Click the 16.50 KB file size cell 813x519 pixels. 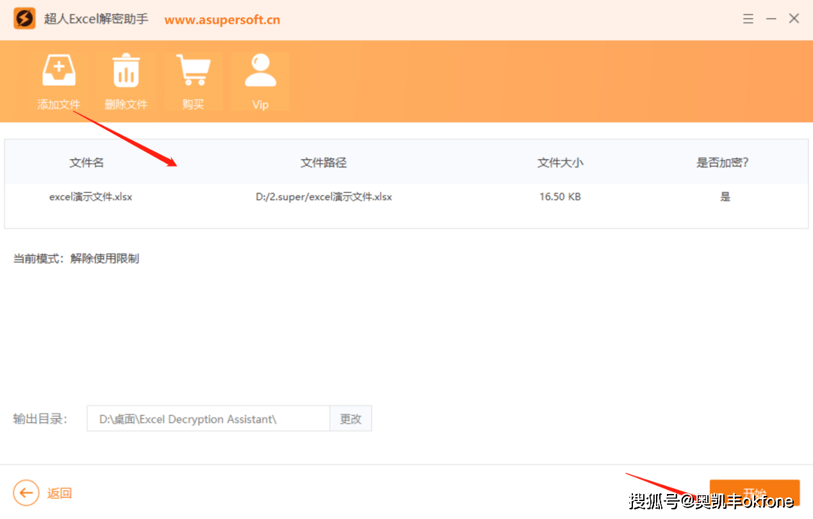(x=560, y=197)
